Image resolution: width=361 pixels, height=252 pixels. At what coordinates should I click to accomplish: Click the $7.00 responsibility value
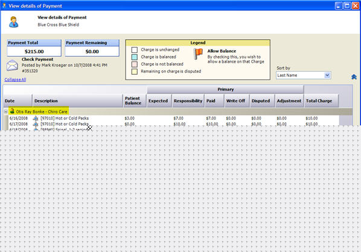179,118
